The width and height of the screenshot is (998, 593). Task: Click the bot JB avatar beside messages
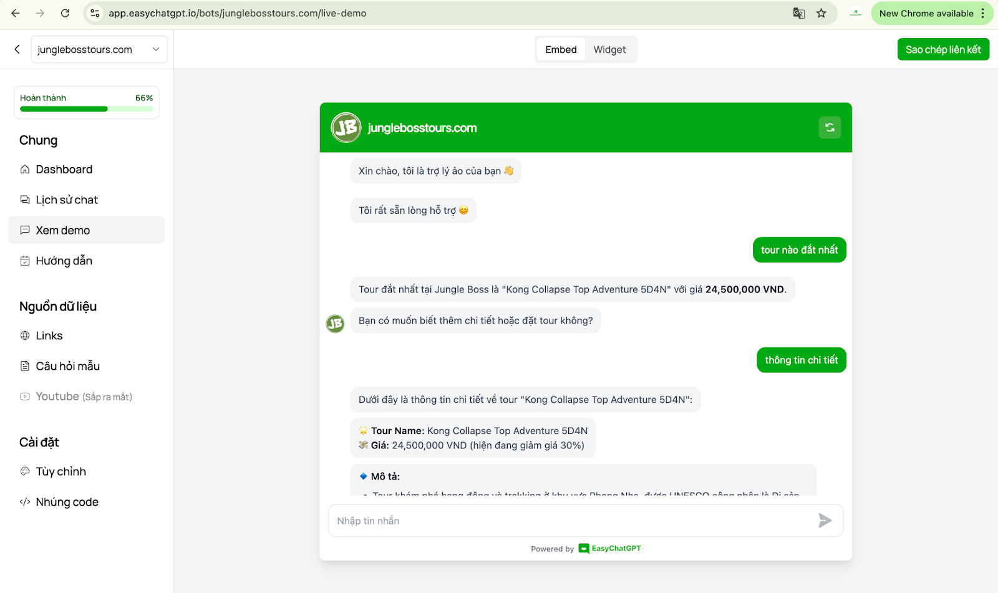point(336,323)
